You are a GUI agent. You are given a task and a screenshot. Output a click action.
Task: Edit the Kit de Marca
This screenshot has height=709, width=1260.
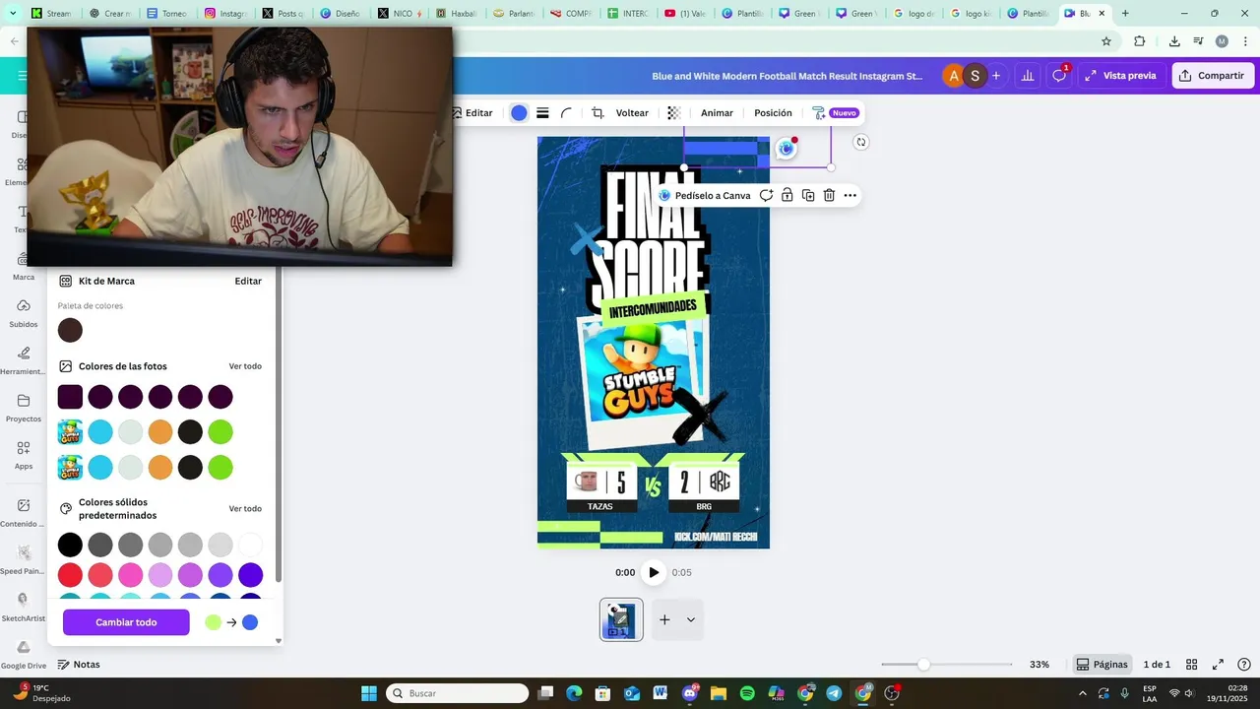click(248, 281)
